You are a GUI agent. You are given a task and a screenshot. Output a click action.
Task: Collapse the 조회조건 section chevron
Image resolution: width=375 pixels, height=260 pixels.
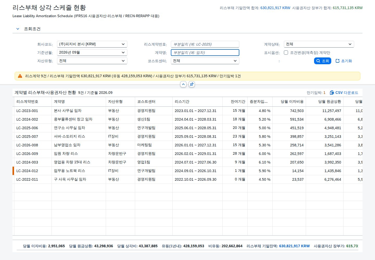pyautogui.click(x=18, y=29)
